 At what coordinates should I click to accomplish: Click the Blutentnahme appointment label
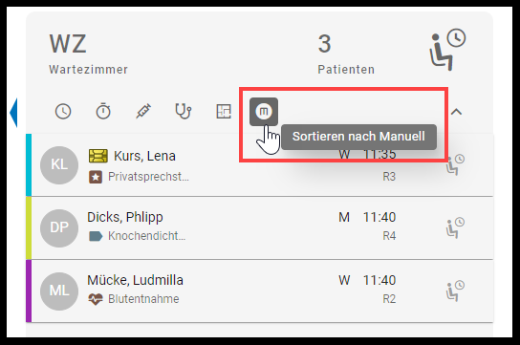click(143, 299)
